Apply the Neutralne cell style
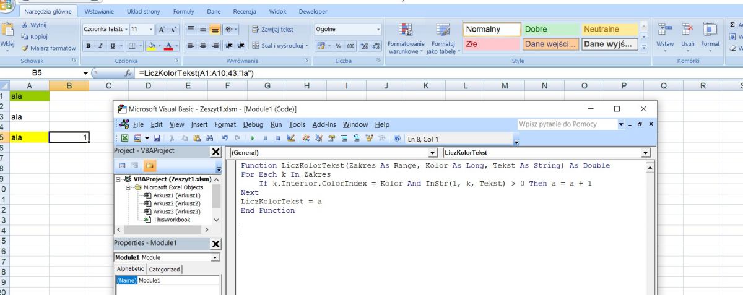743x295 pixels. 609,29
